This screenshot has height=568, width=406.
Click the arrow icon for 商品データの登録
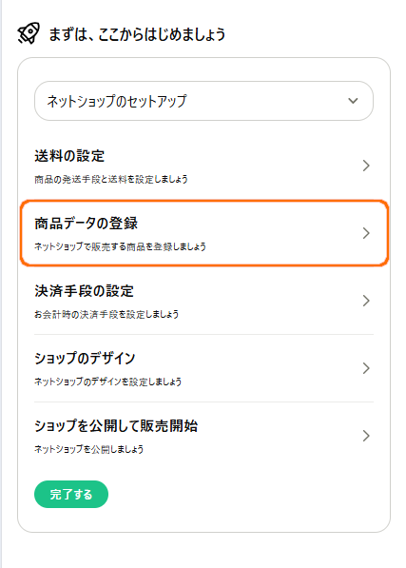tap(366, 233)
